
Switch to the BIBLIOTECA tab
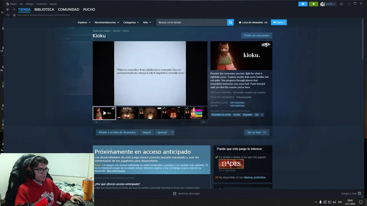point(44,9)
